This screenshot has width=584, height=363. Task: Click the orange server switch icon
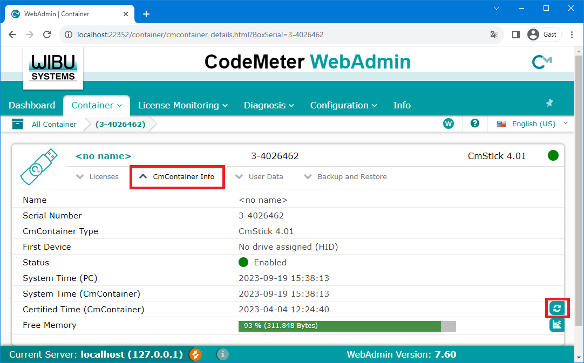[195, 355]
